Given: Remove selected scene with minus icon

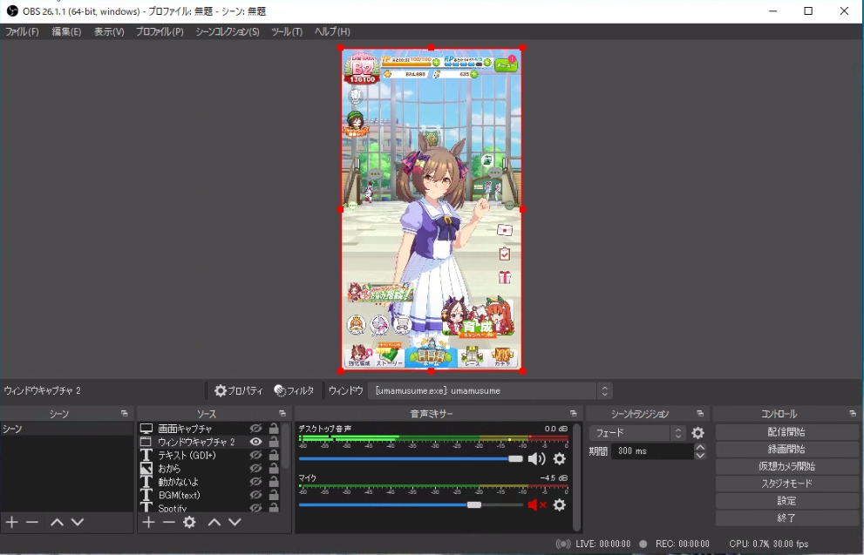Looking at the screenshot, I should pyautogui.click(x=32, y=522).
